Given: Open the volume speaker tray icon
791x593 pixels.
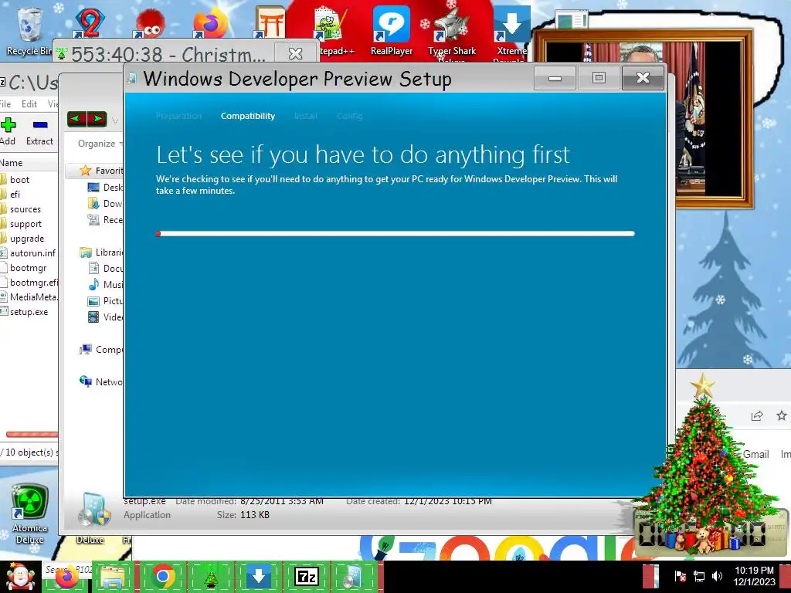Looking at the screenshot, I should pos(717,576).
